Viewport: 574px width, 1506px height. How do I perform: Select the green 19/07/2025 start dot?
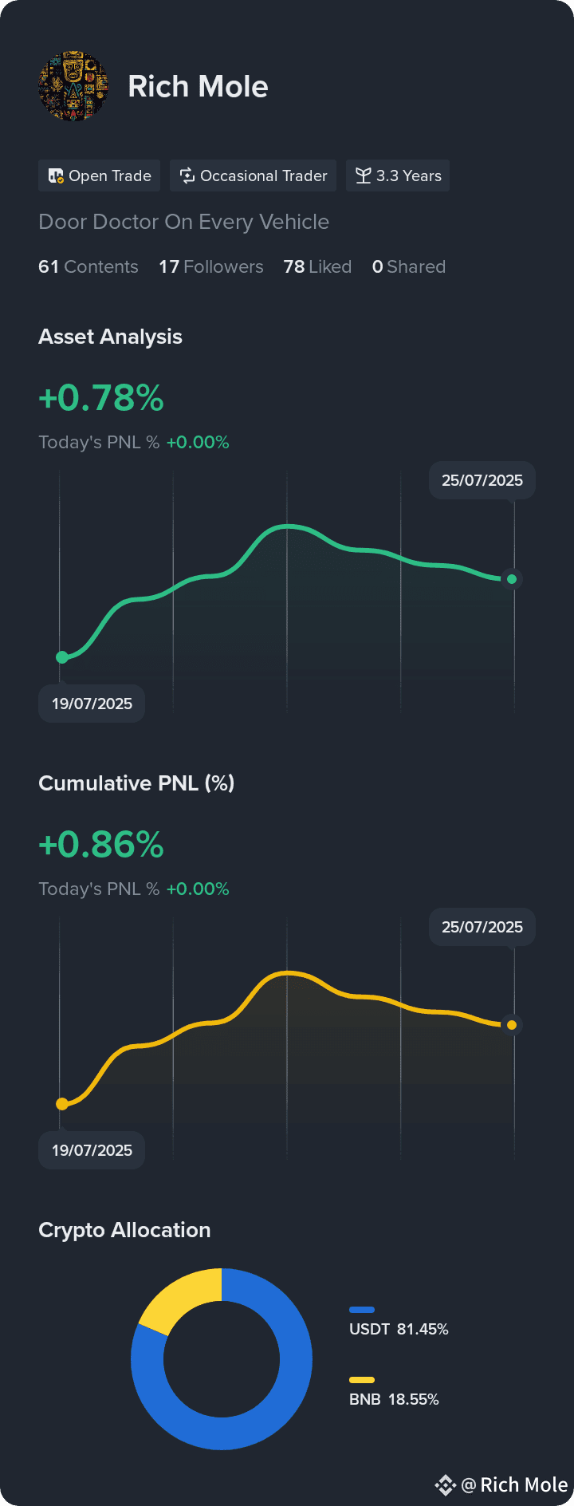click(62, 657)
